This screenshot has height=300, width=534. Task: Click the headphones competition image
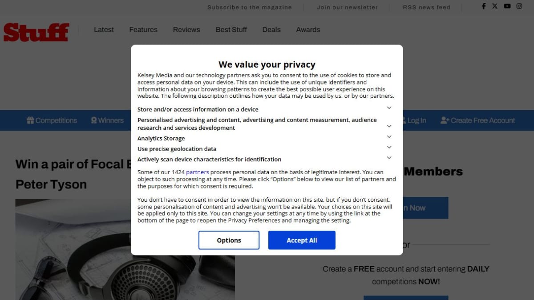pyautogui.click(x=125, y=249)
